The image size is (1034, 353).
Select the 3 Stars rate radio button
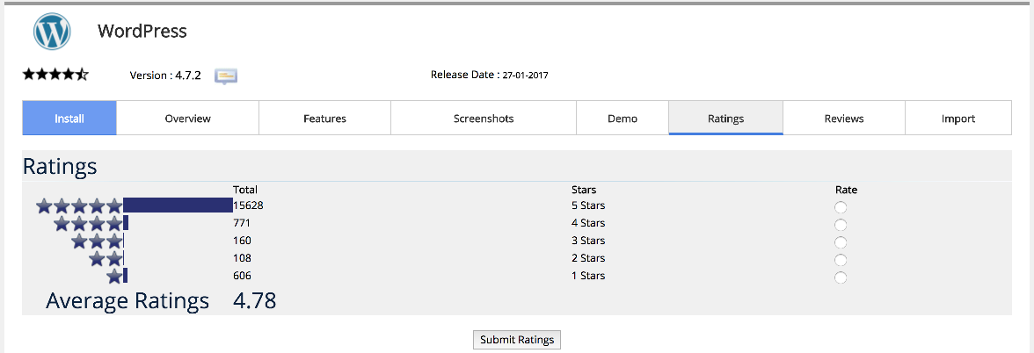click(x=841, y=242)
